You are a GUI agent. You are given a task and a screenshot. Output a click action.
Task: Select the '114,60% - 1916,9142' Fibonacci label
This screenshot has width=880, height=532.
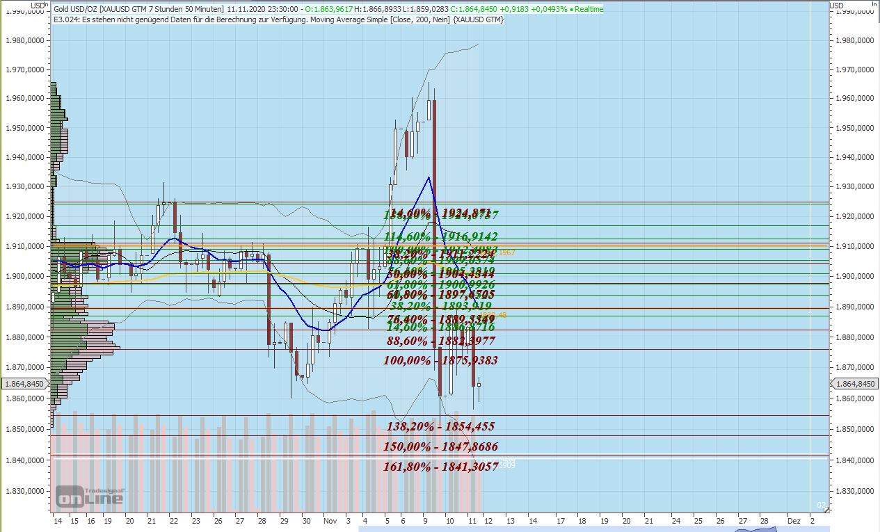[x=440, y=236]
